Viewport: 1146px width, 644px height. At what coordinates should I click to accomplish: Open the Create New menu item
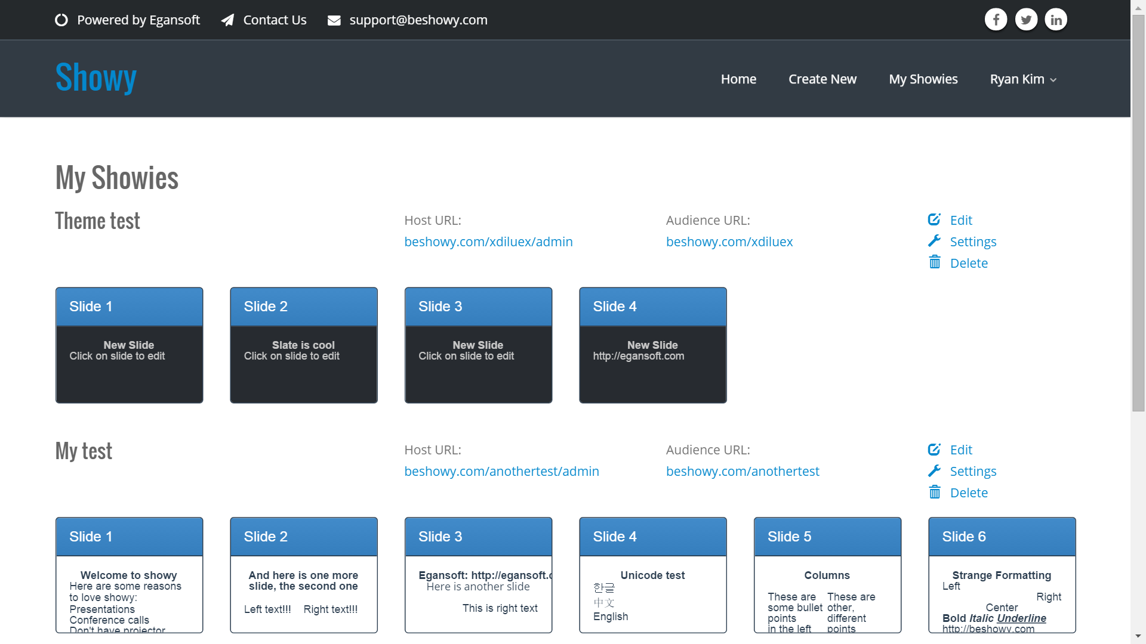[822, 79]
